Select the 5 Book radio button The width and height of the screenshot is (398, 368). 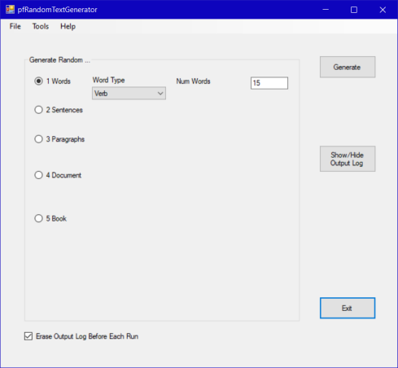(38, 218)
